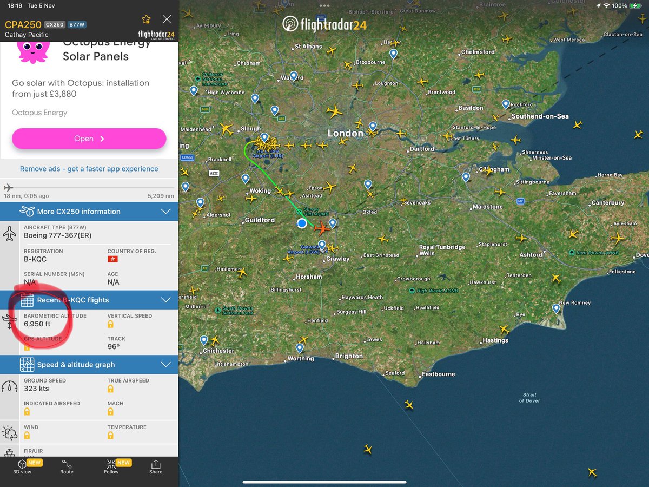Tap the Boeing 777-367(ER) aircraft type text
Viewport: 649px width, 487px height.
58,235
